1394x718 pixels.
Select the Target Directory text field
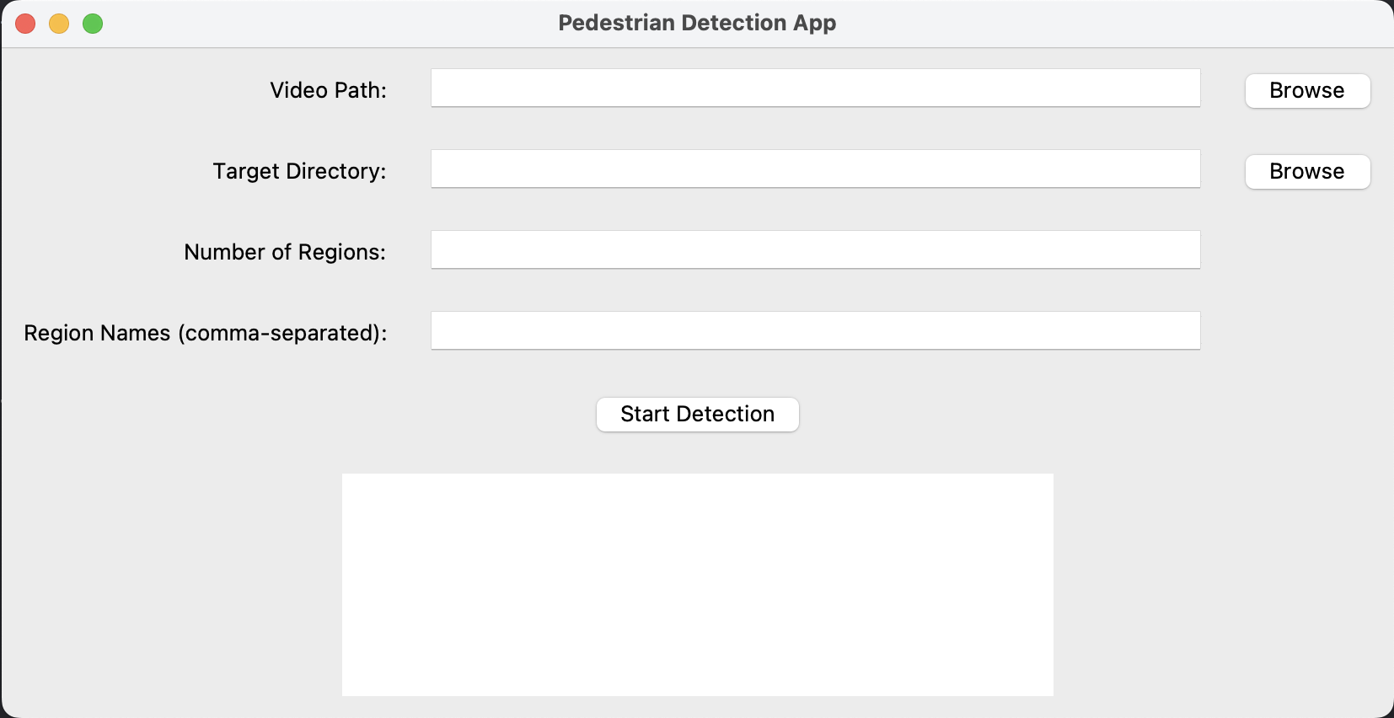(x=815, y=169)
